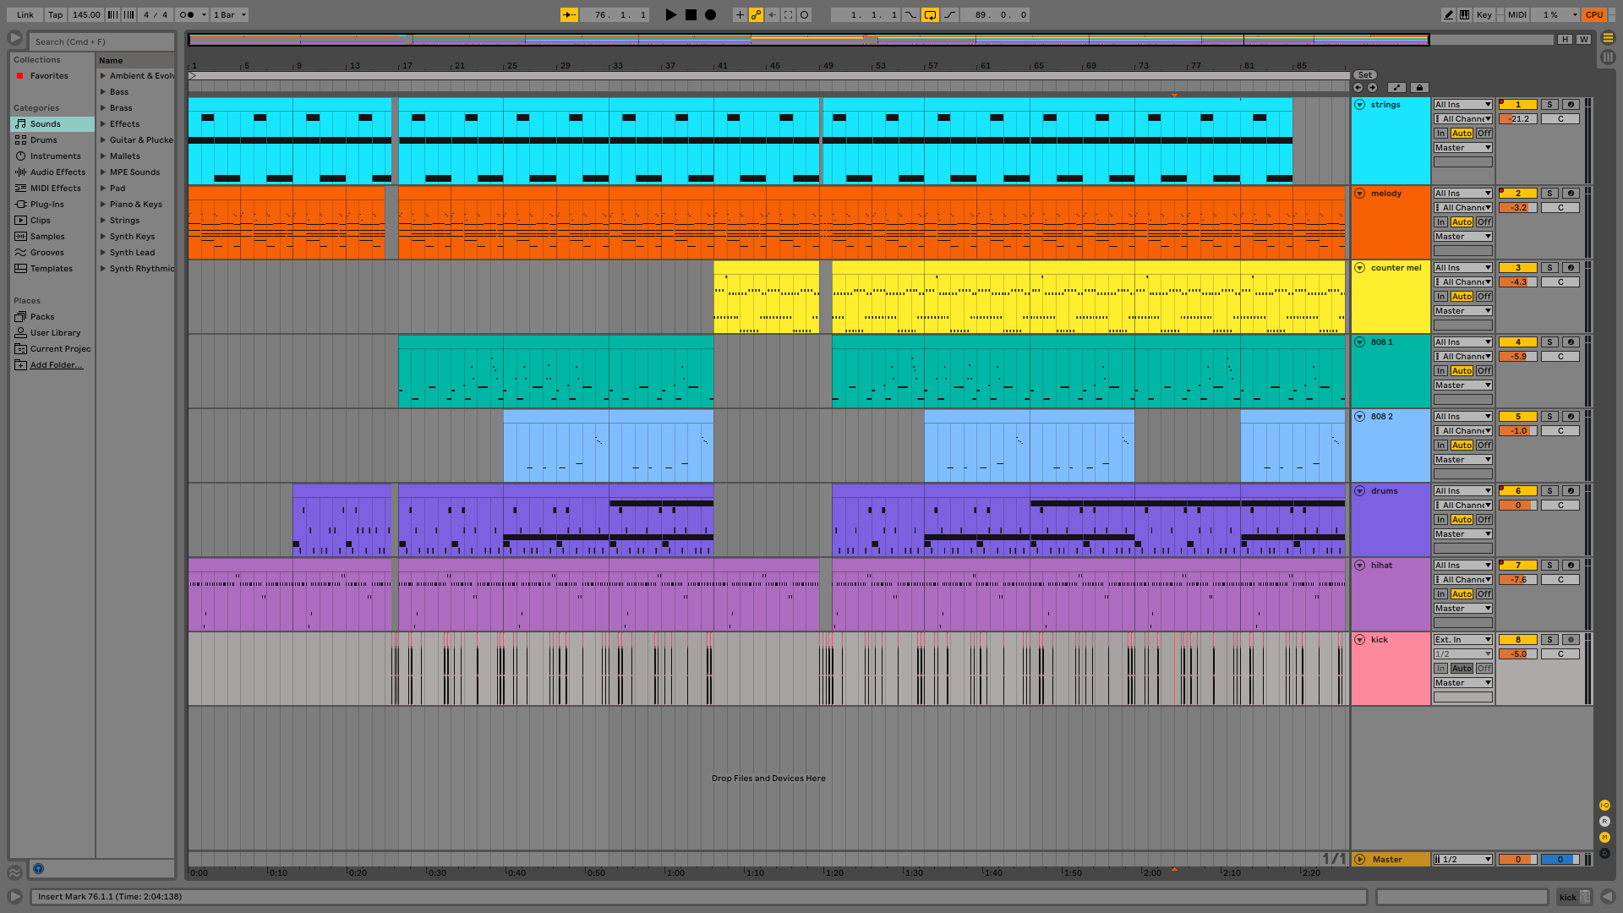Image resolution: width=1623 pixels, height=913 pixels.
Task: Toggle Lock Envelopes padlock icon
Action: (1419, 87)
